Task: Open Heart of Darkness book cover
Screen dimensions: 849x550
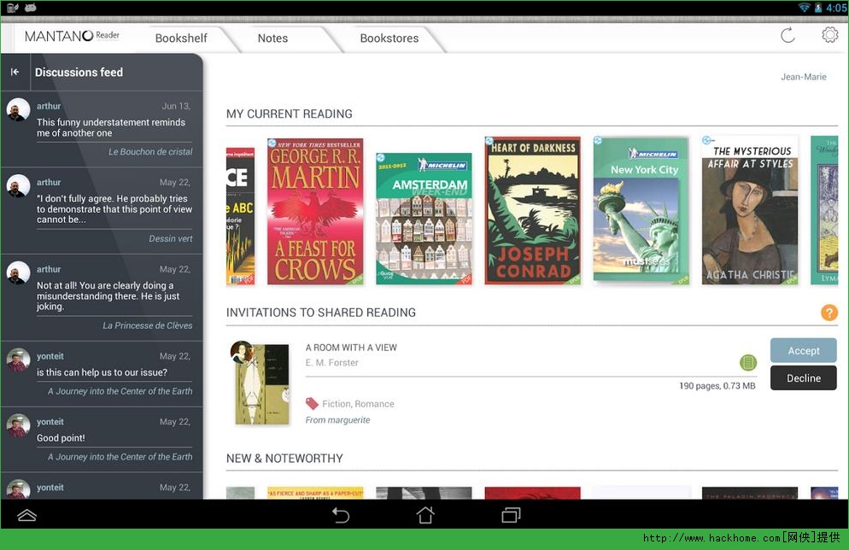Action: pyautogui.click(x=533, y=211)
